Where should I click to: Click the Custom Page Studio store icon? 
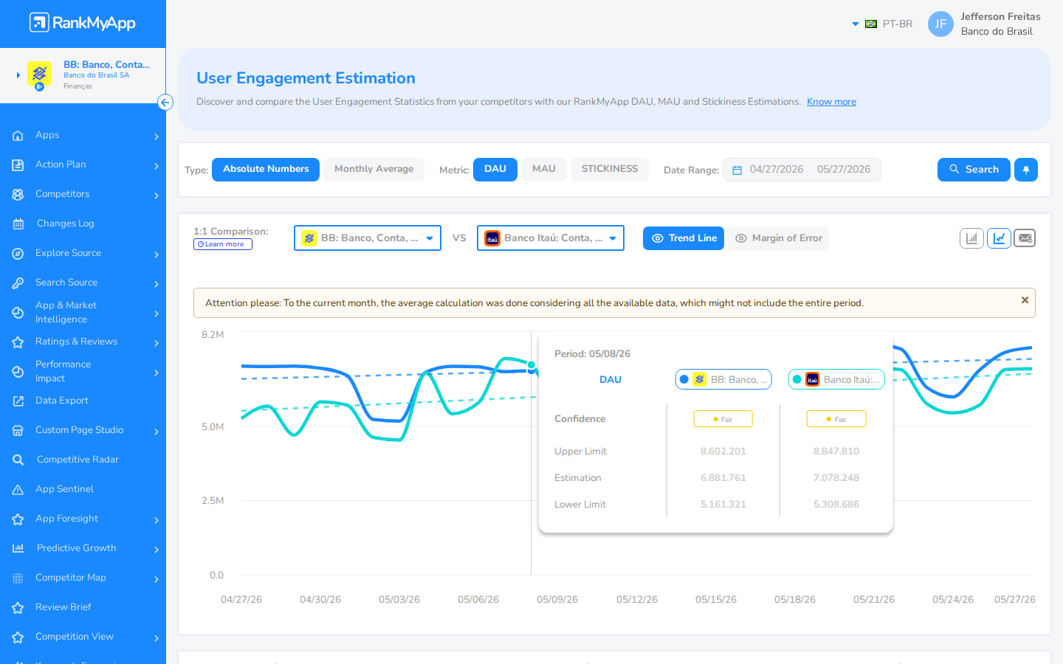click(18, 431)
